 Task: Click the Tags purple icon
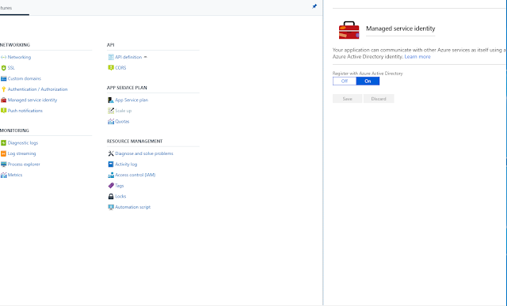coord(111,186)
